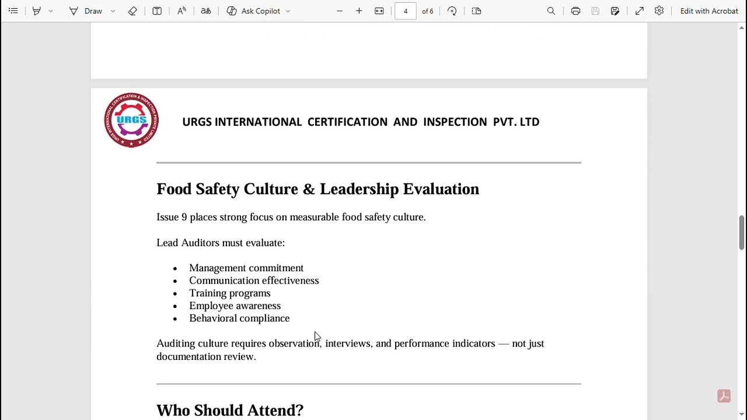Open the page view options
The image size is (747, 420).
tap(476, 11)
